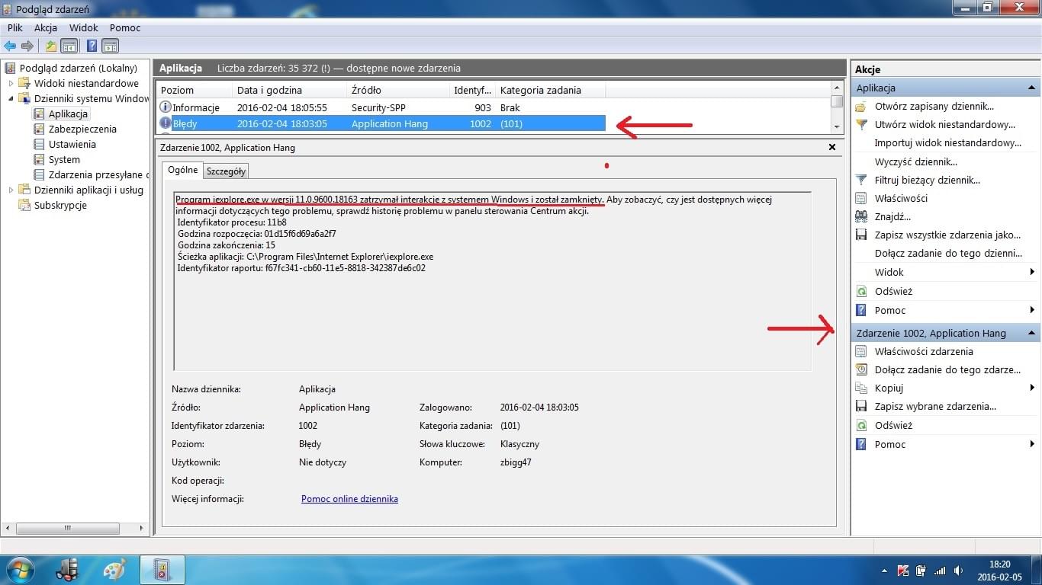Screen dimensions: 1042x585
Task: Click the System log icon in tree
Action: (39, 159)
